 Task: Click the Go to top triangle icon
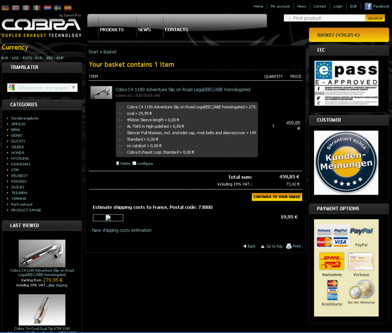tap(262, 246)
